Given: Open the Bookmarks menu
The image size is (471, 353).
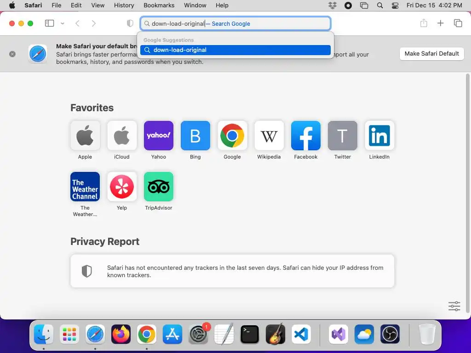Looking at the screenshot, I should [159, 6].
